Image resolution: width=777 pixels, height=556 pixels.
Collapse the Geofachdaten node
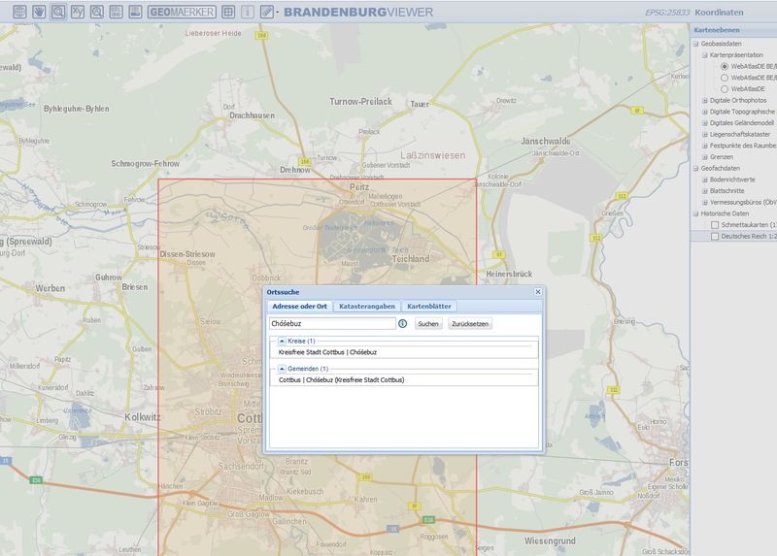[x=695, y=168]
